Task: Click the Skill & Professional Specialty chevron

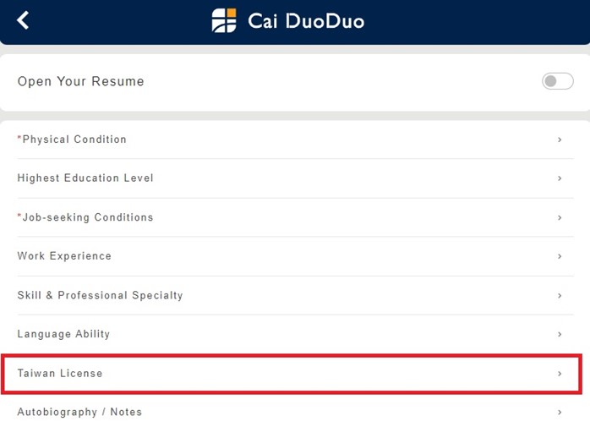Action: (x=560, y=295)
